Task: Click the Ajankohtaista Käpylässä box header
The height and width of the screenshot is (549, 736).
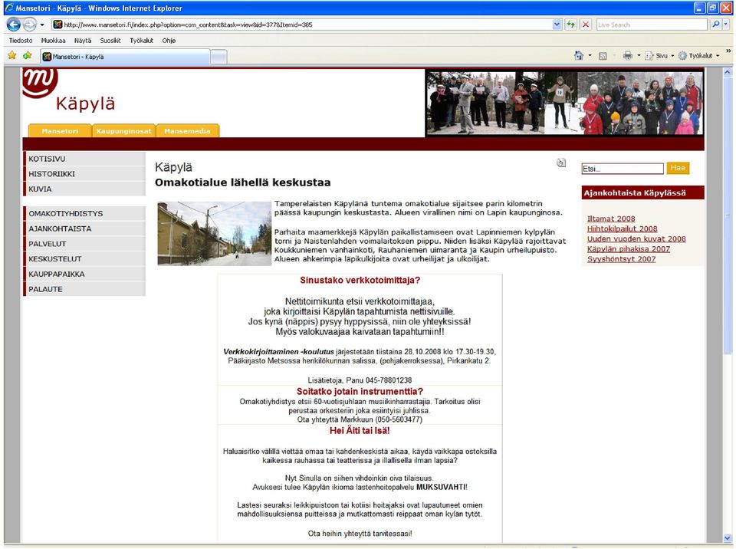Action: tap(642, 193)
